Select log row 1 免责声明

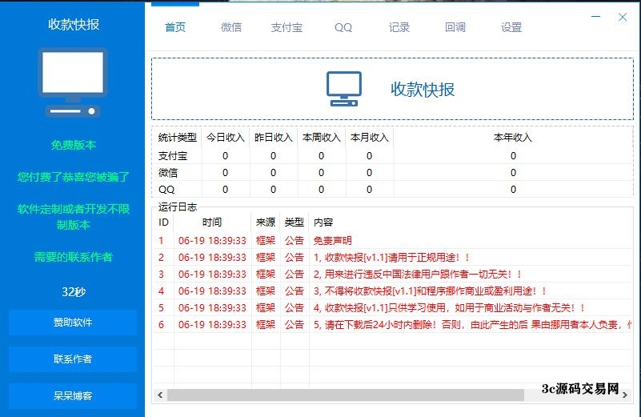[393, 240]
